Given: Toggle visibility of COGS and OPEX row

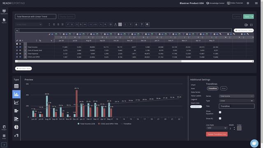Looking at the screenshot, I should click(20, 57).
